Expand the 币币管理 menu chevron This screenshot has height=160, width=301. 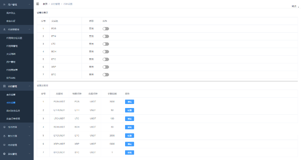29,127
